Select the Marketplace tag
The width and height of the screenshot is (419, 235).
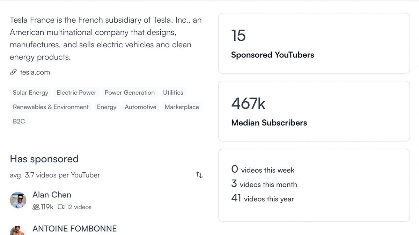pos(182,107)
